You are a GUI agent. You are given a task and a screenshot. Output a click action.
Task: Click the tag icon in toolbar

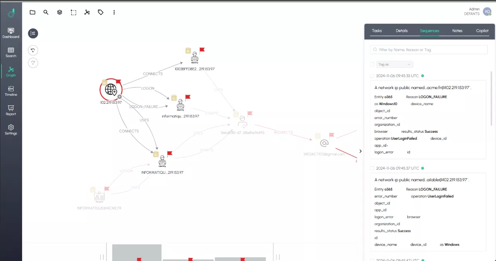tap(101, 12)
